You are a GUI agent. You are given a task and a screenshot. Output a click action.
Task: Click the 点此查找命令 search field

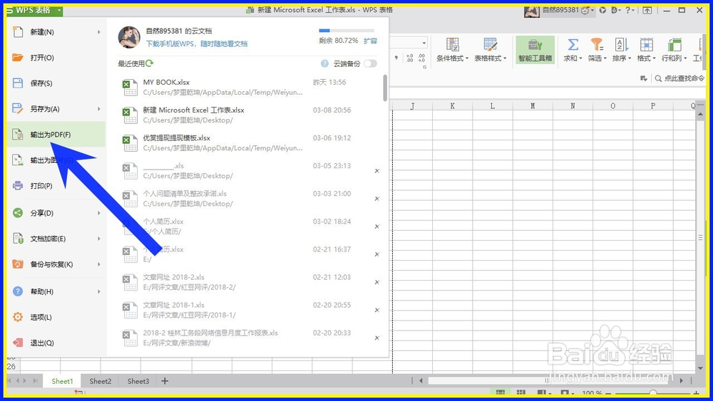(680, 78)
